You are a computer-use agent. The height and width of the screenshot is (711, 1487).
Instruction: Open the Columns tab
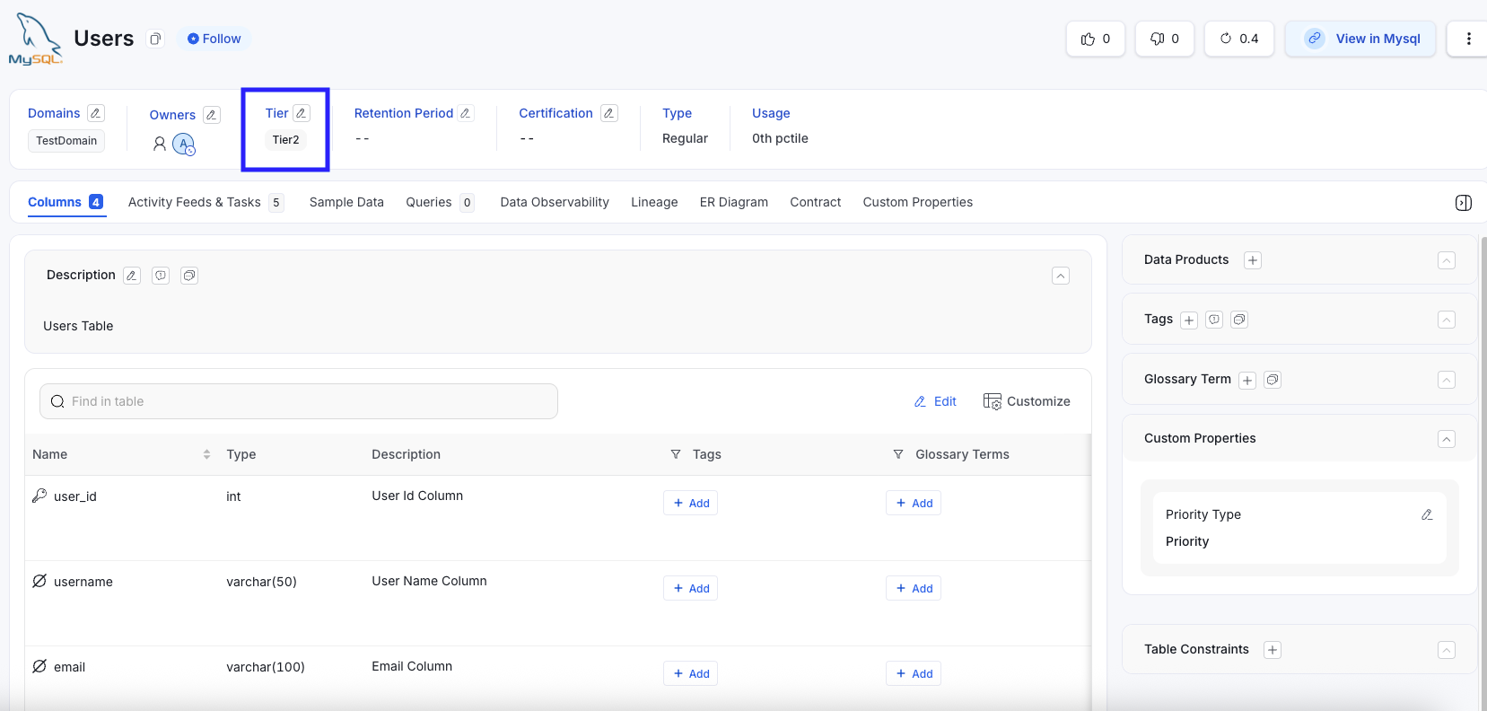click(x=66, y=202)
